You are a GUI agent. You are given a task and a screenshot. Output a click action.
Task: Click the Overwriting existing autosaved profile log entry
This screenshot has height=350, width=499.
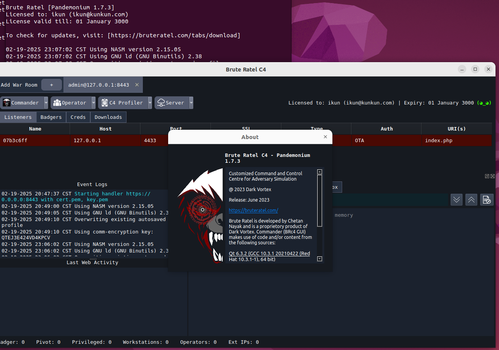pyautogui.click(x=83, y=222)
